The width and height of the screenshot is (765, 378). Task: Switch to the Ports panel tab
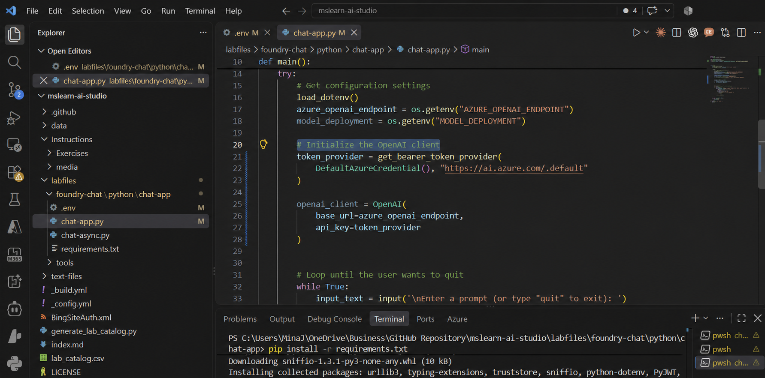[425, 319]
